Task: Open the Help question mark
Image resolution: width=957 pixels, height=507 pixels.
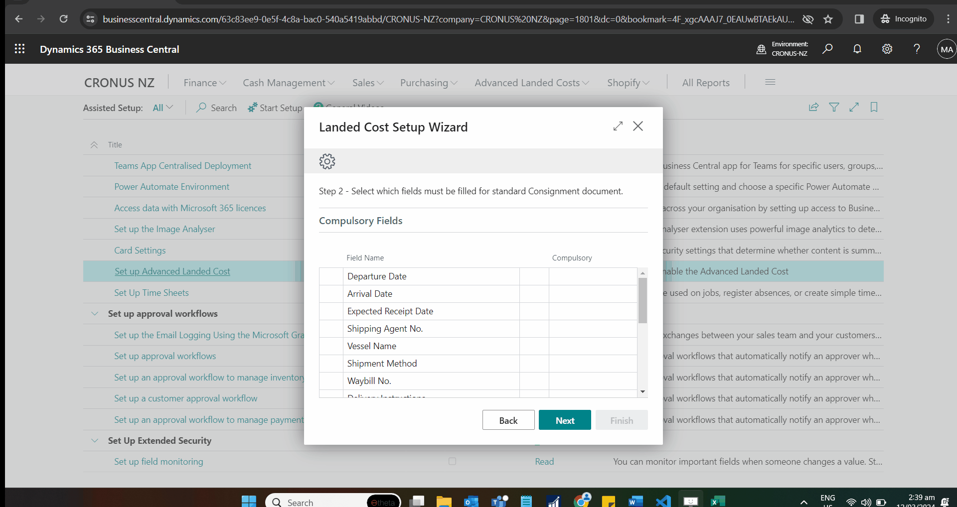Action: tap(917, 49)
